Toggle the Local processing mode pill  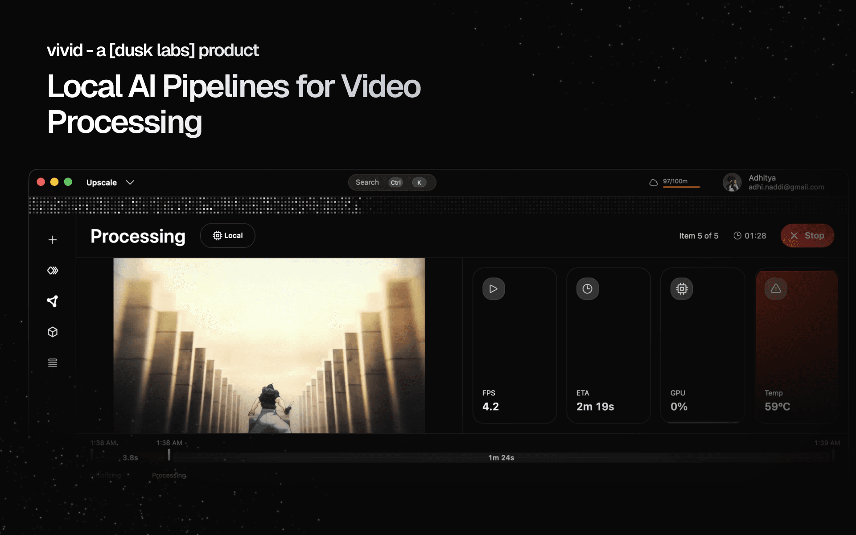coord(228,235)
